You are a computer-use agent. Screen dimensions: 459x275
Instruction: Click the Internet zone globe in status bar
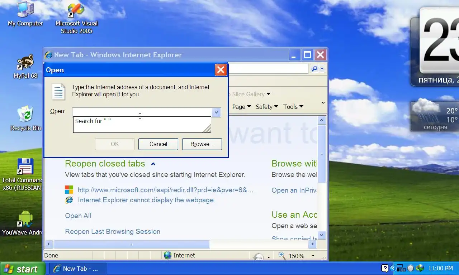click(x=167, y=255)
